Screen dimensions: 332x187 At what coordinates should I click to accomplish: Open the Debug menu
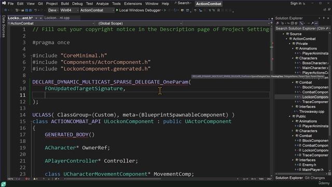pos(77,4)
